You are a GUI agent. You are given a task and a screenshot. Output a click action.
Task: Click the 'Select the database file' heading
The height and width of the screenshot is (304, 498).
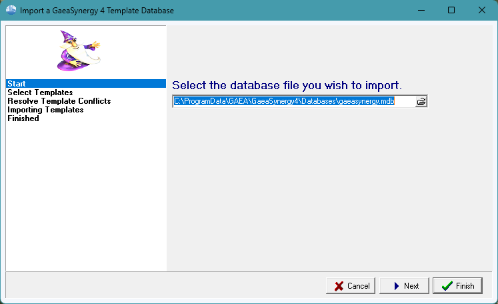[287, 85]
